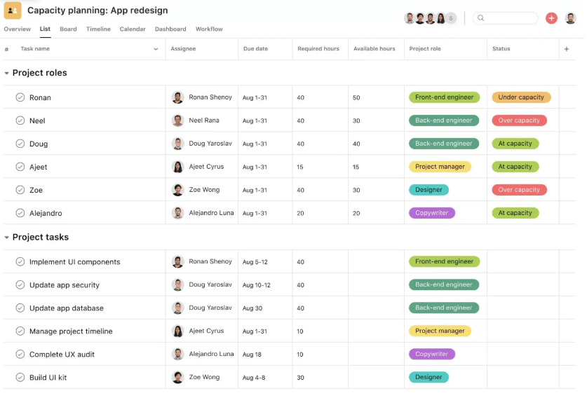Click Zoe Wong's avatar in the Zoe row

point(177,190)
